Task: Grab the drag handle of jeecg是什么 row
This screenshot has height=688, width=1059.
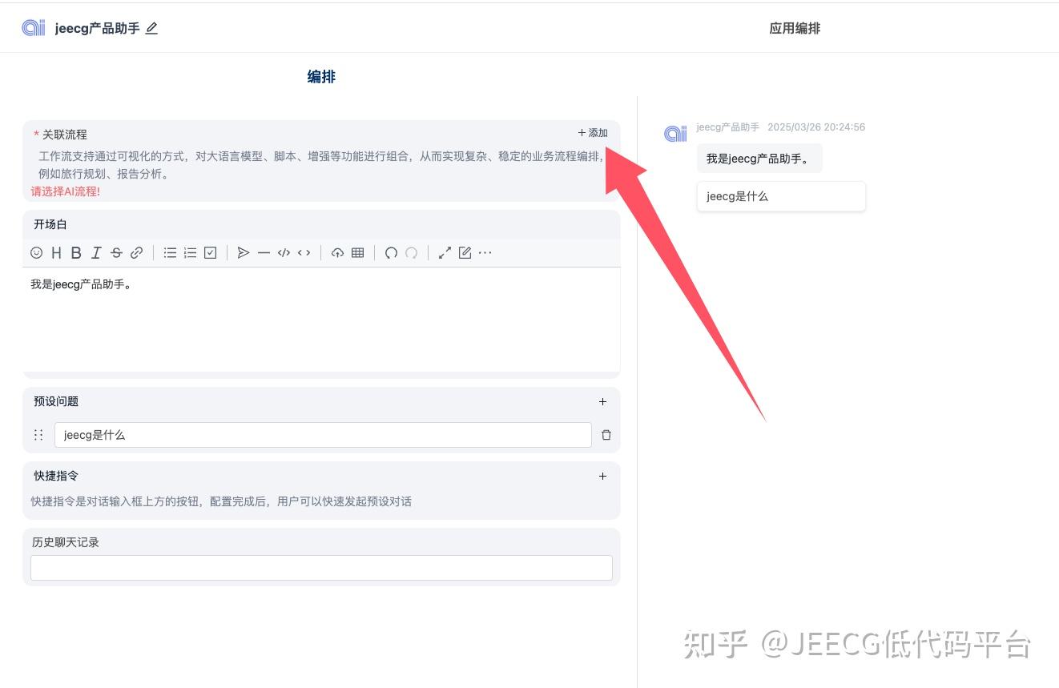Action: (38, 435)
